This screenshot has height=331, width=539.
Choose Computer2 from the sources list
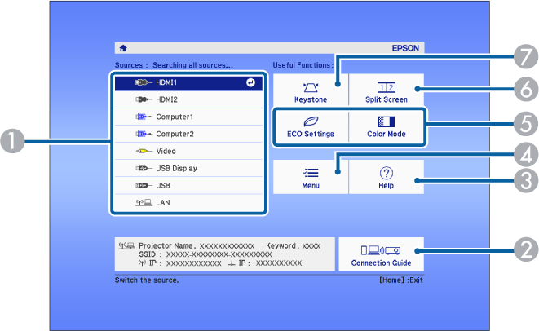pyautogui.click(x=188, y=134)
